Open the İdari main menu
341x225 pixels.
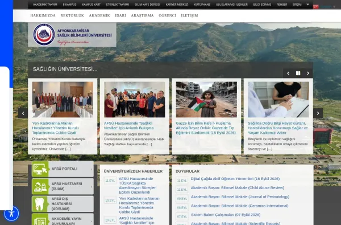pyautogui.click(x=120, y=16)
